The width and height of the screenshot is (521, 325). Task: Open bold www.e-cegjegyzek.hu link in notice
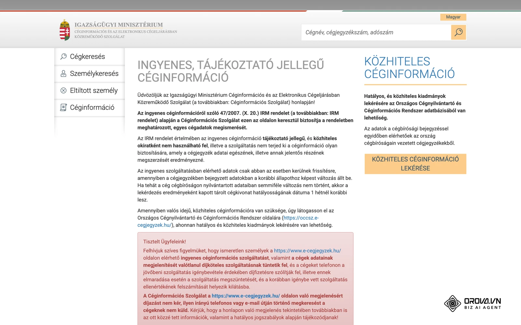click(x=246, y=296)
